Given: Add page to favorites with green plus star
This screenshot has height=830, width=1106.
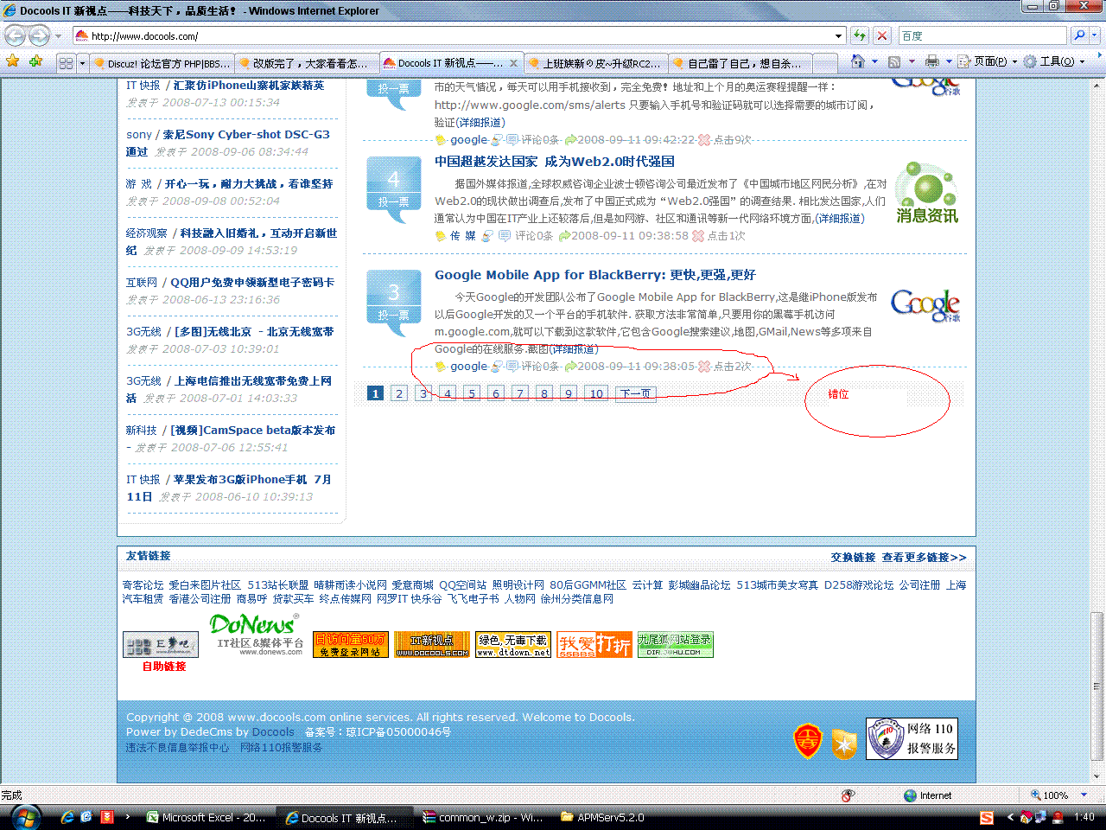Looking at the screenshot, I should tap(35, 61).
